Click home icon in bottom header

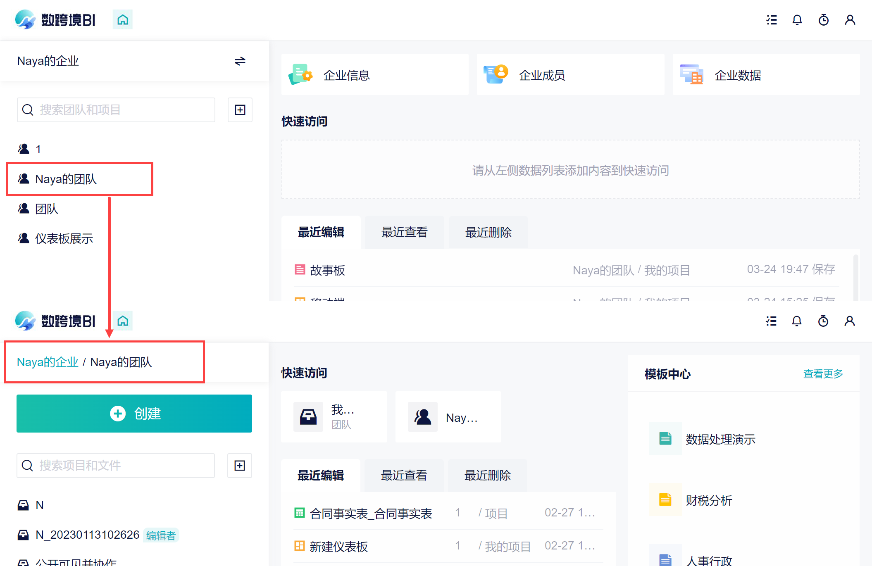coord(123,321)
